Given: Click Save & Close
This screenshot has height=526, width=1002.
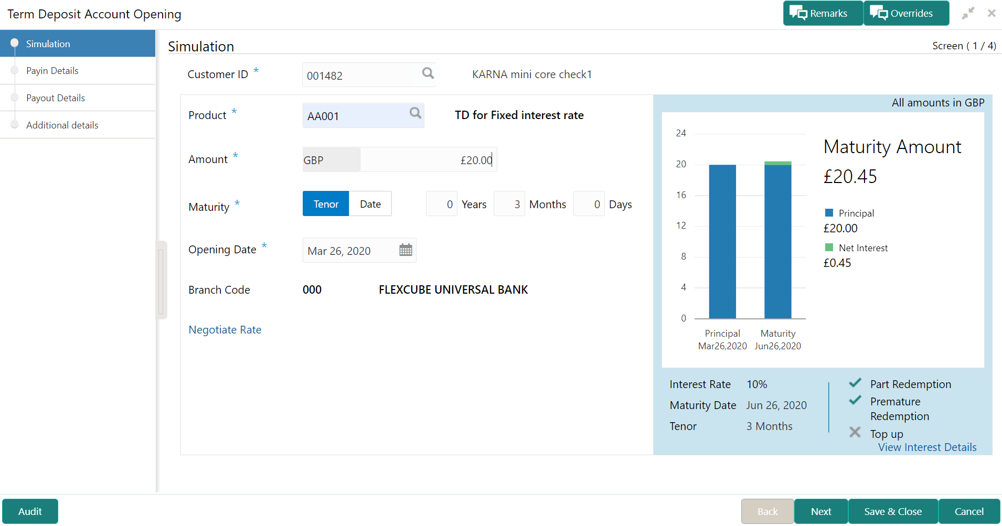Looking at the screenshot, I should pos(893,511).
